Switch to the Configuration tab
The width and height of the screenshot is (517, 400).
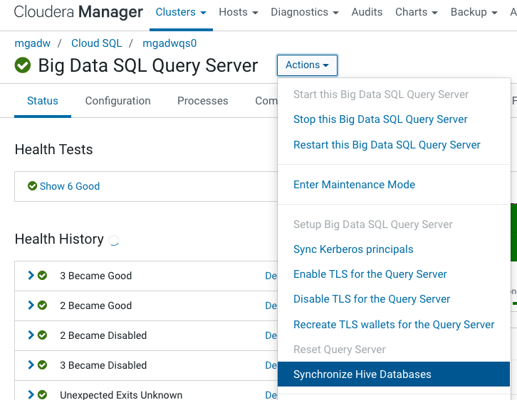(x=117, y=101)
